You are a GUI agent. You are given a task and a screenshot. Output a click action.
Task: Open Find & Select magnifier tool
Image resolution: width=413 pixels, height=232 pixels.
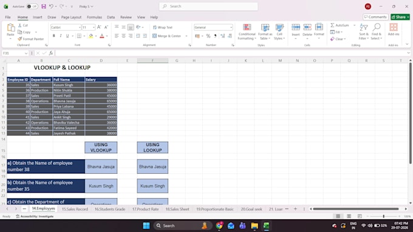point(377,31)
